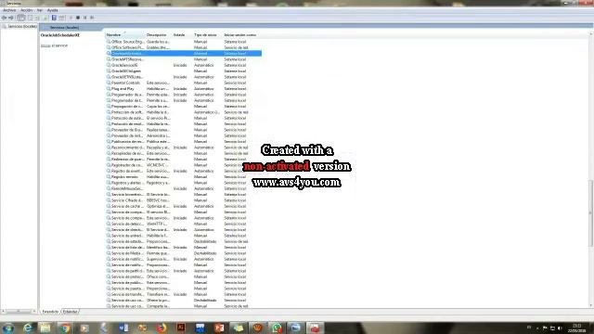
Task: Launch Internet Explorer from the taskbar
Action: coord(28,328)
